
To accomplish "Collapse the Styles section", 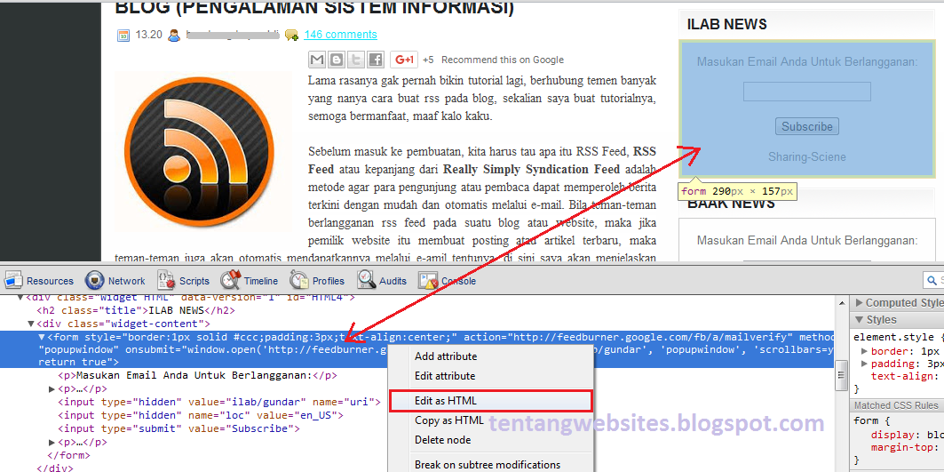I will (x=859, y=319).
